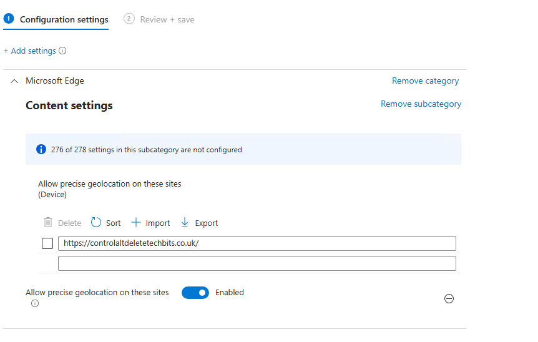Click the step 2 circle badge
This screenshot has width=538, height=342.
coord(129,19)
